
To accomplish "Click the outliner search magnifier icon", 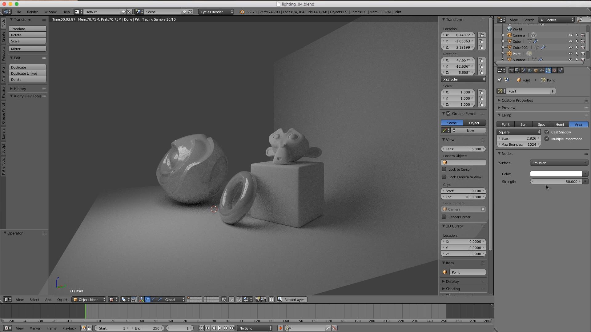I will (x=580, y=20).
